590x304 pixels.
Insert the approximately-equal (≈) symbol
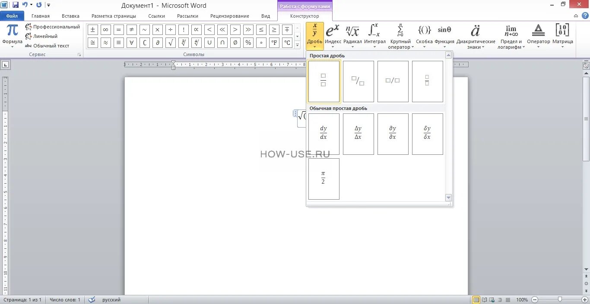point(105,43)
